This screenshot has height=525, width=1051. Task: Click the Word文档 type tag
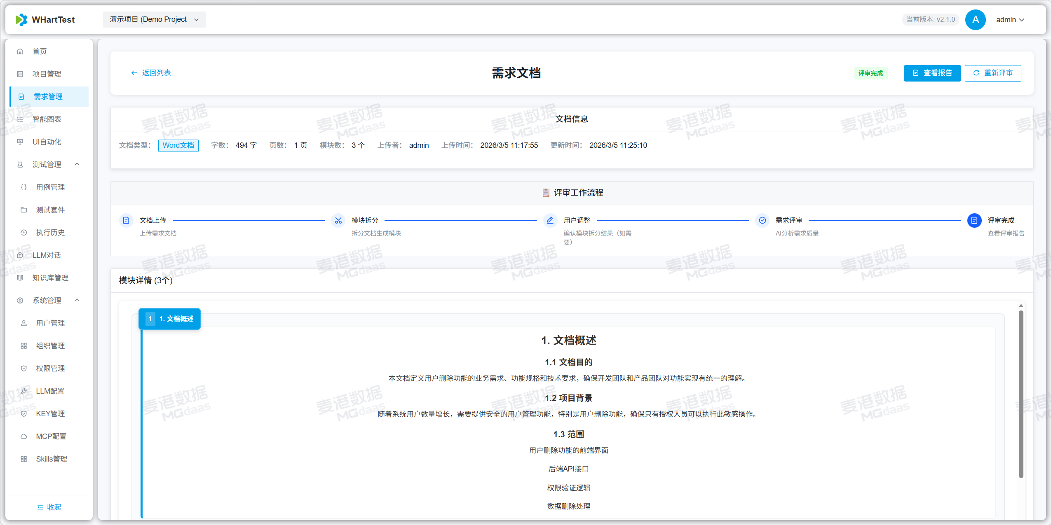click(x=178, y=145)
